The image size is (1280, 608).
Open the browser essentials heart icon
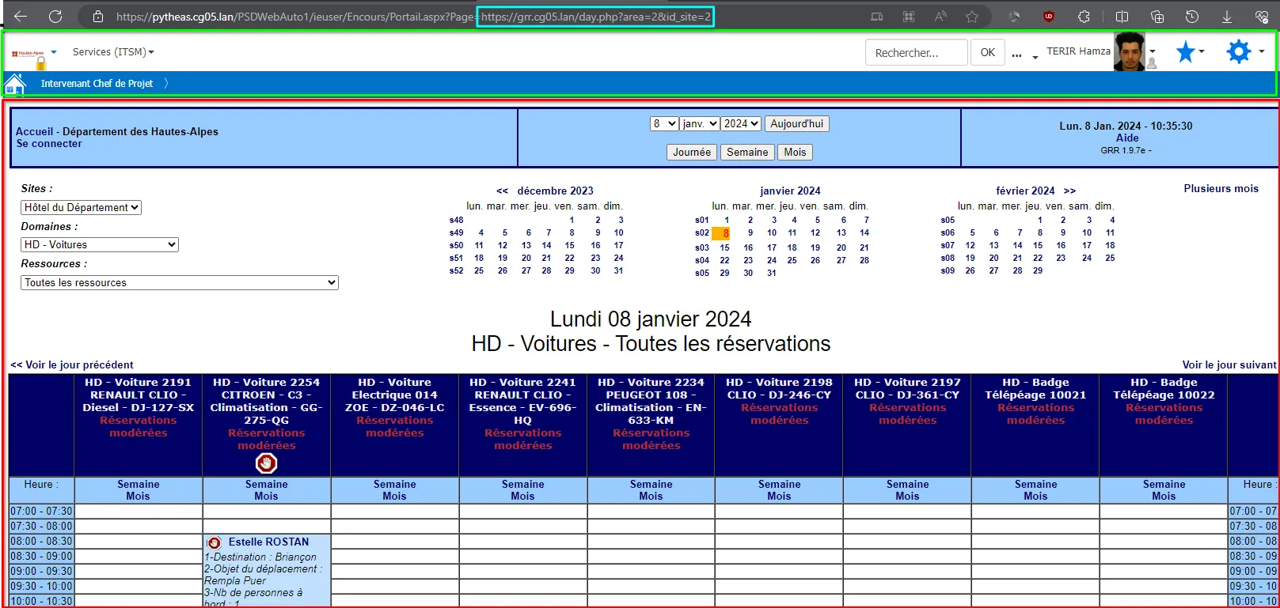[x=1262, y=17]
